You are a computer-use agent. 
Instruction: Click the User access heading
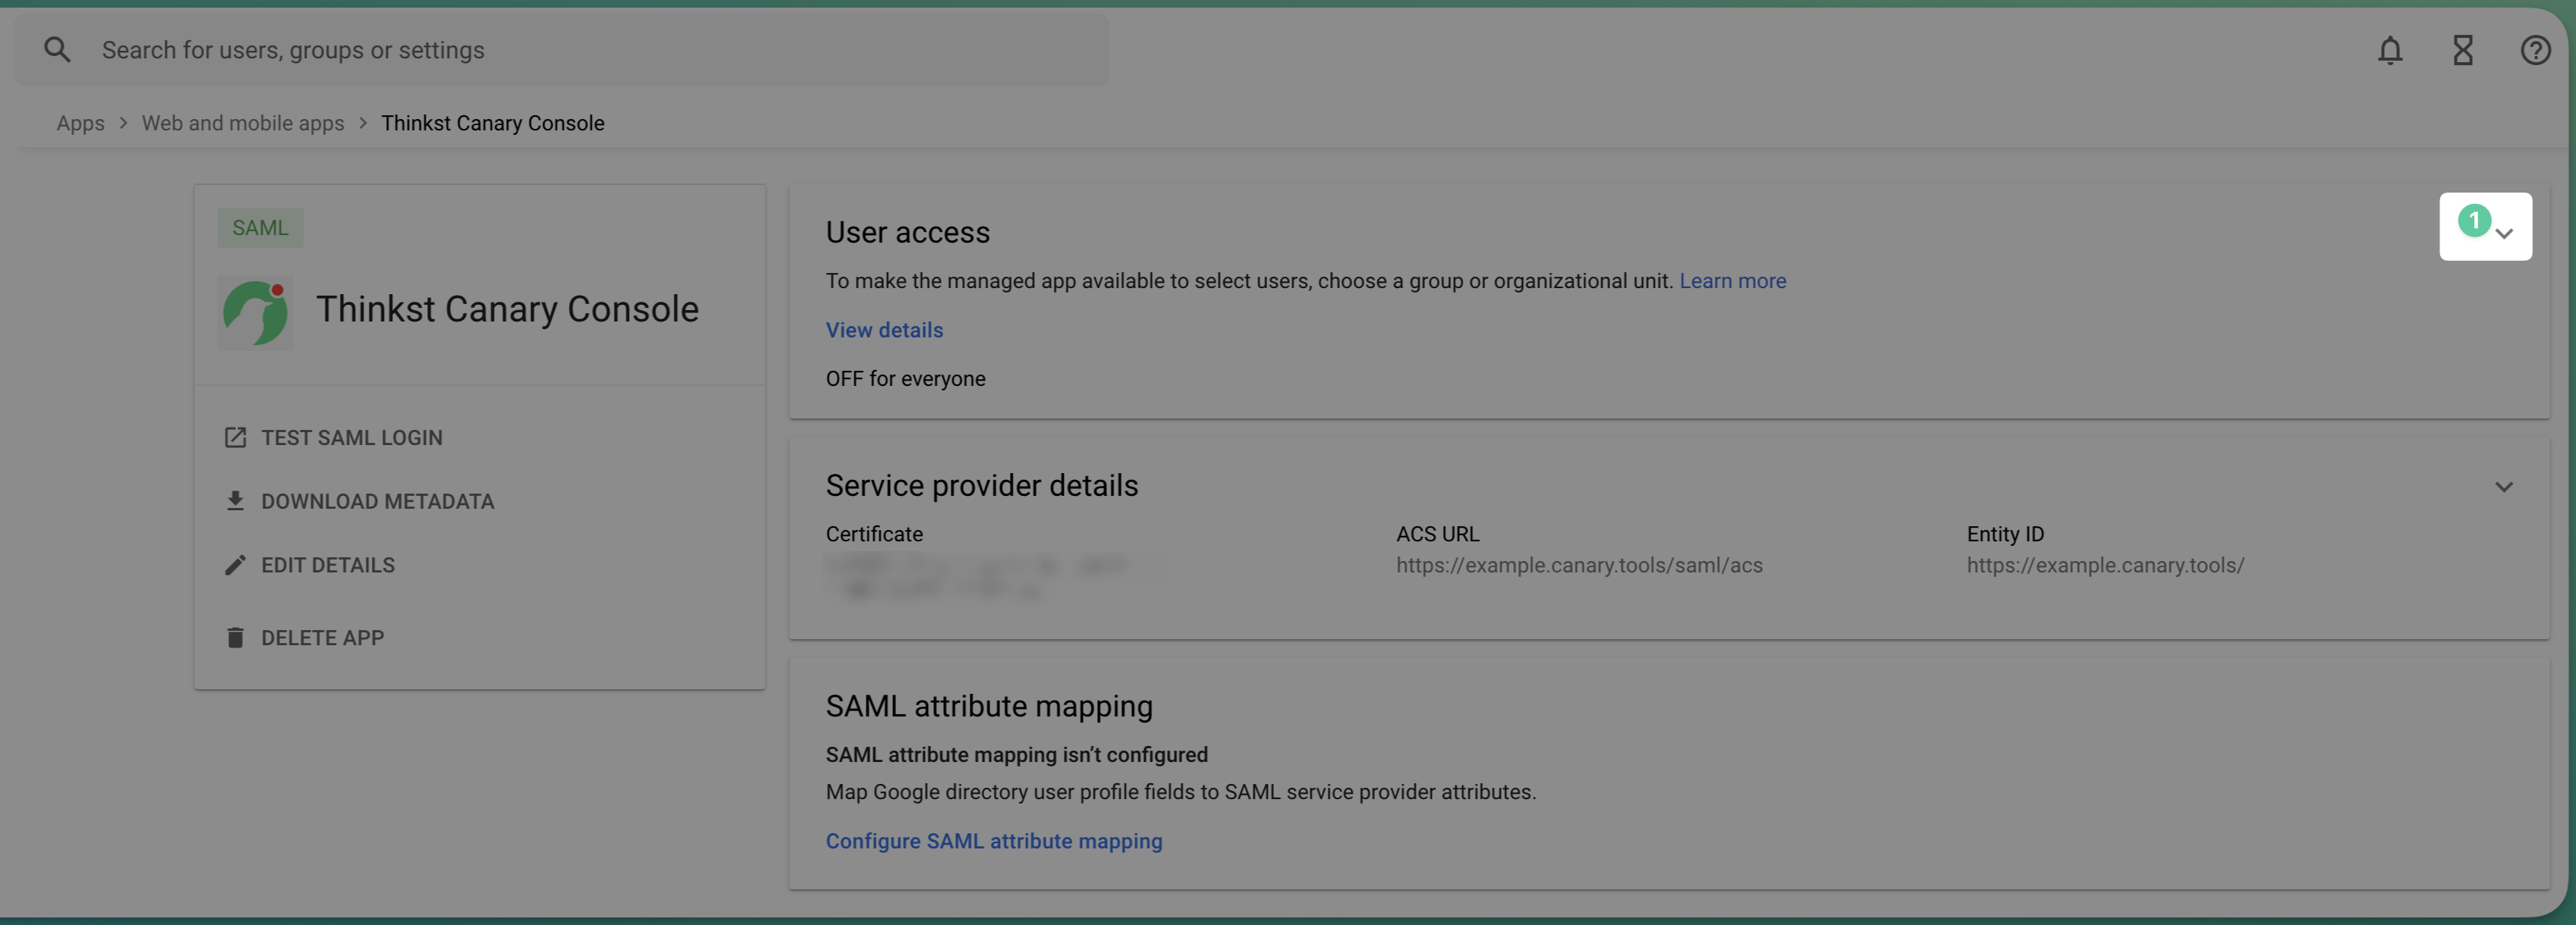908,233
